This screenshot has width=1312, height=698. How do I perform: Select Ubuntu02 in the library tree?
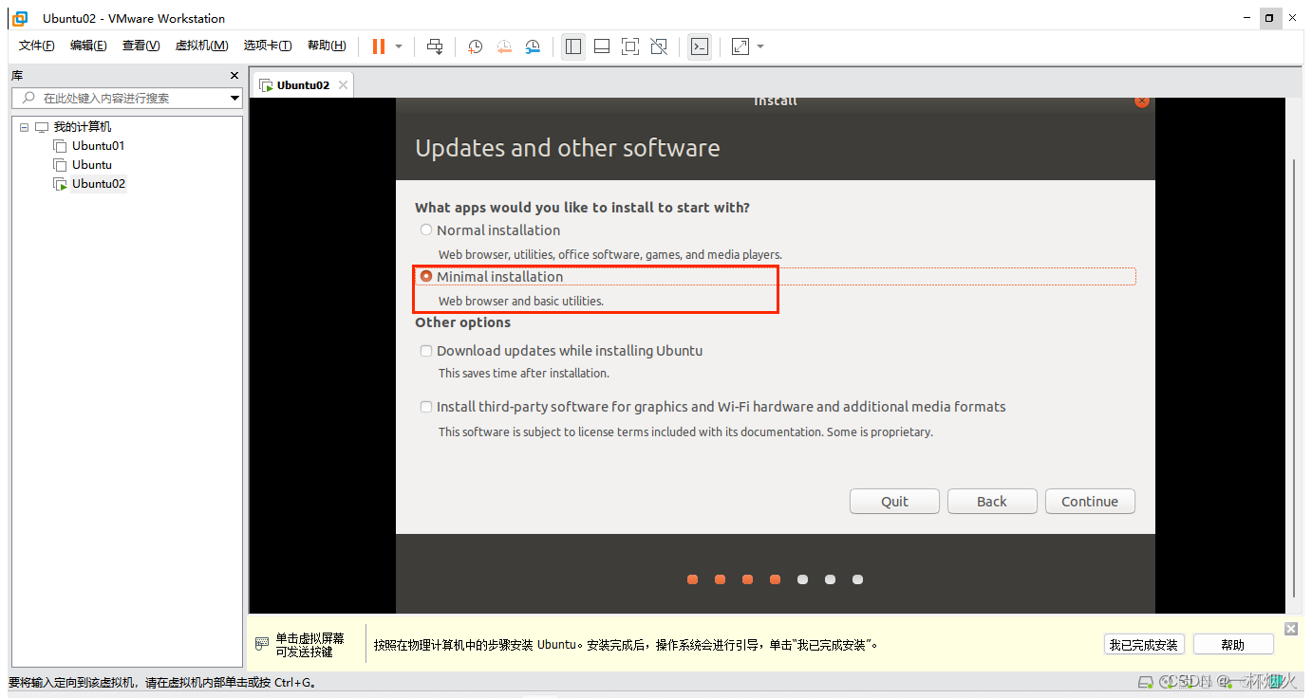pyautogui.click(x=98, y=184)
